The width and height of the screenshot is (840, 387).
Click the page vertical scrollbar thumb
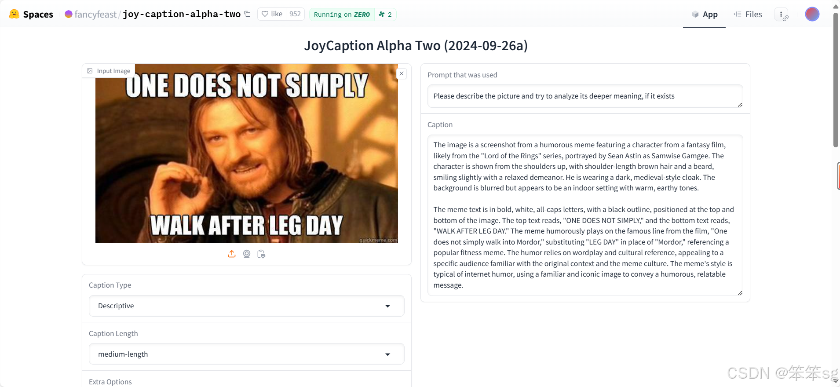pyautogui.click(x=836, y=79)
